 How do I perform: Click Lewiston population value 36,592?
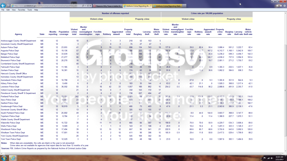click(64, 87)
